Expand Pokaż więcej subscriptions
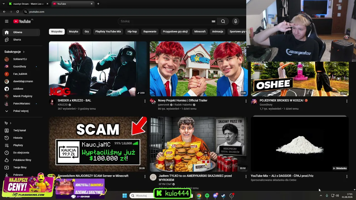The width and height of the screenshot is (356, 200). [x=21, y=111]
